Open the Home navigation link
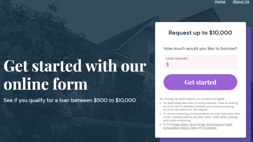 click(x=220, y=2)
